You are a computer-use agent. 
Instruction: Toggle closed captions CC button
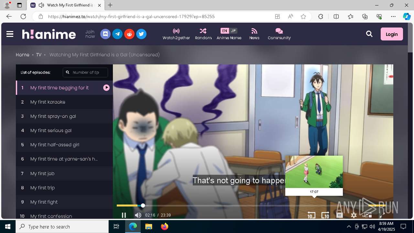point(340,215)
